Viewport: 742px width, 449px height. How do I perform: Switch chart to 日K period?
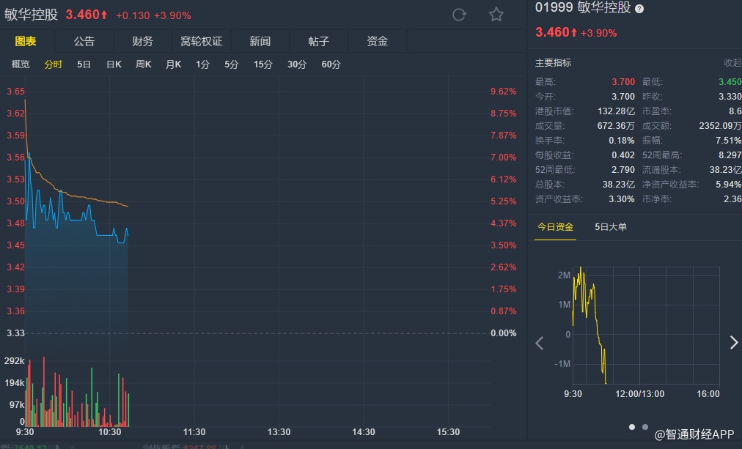114,64
